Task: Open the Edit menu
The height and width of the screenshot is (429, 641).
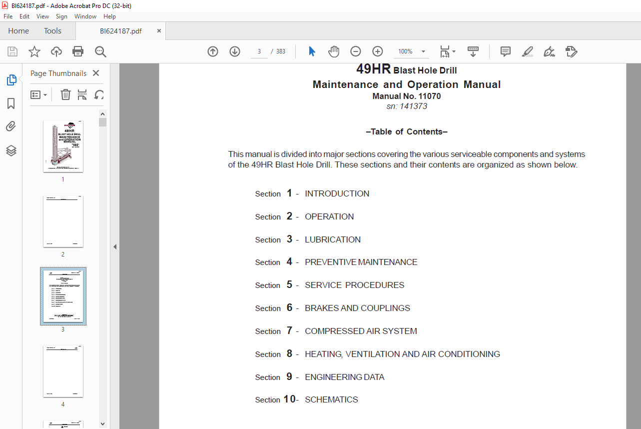Action: coord(24,16)
